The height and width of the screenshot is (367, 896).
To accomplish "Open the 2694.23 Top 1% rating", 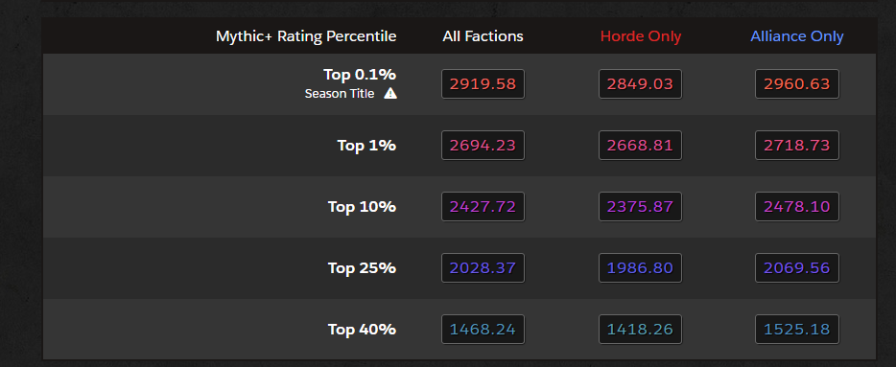I will (483, 146).
